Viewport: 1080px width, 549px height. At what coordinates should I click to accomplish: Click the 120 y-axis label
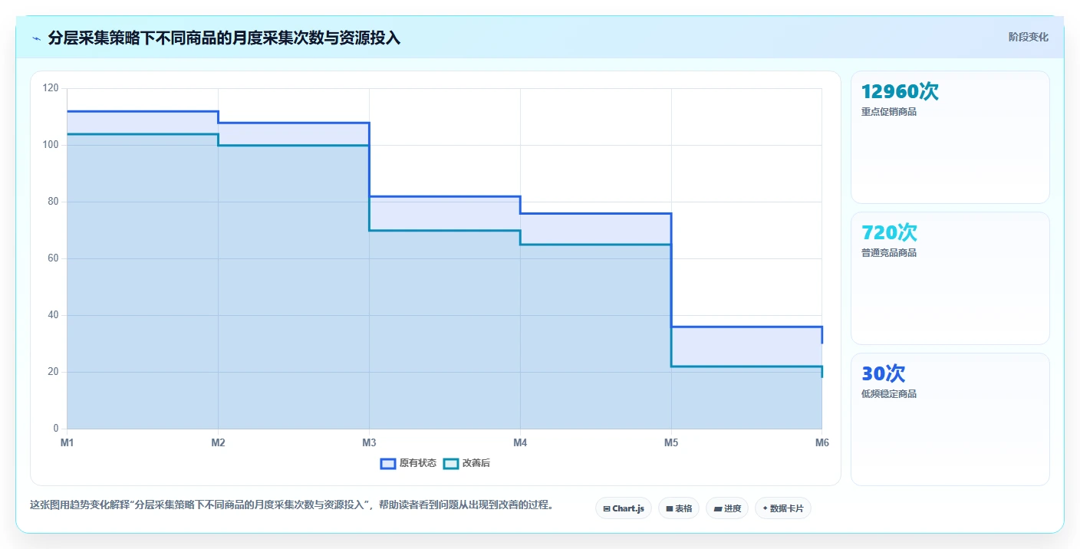(51, 88)
